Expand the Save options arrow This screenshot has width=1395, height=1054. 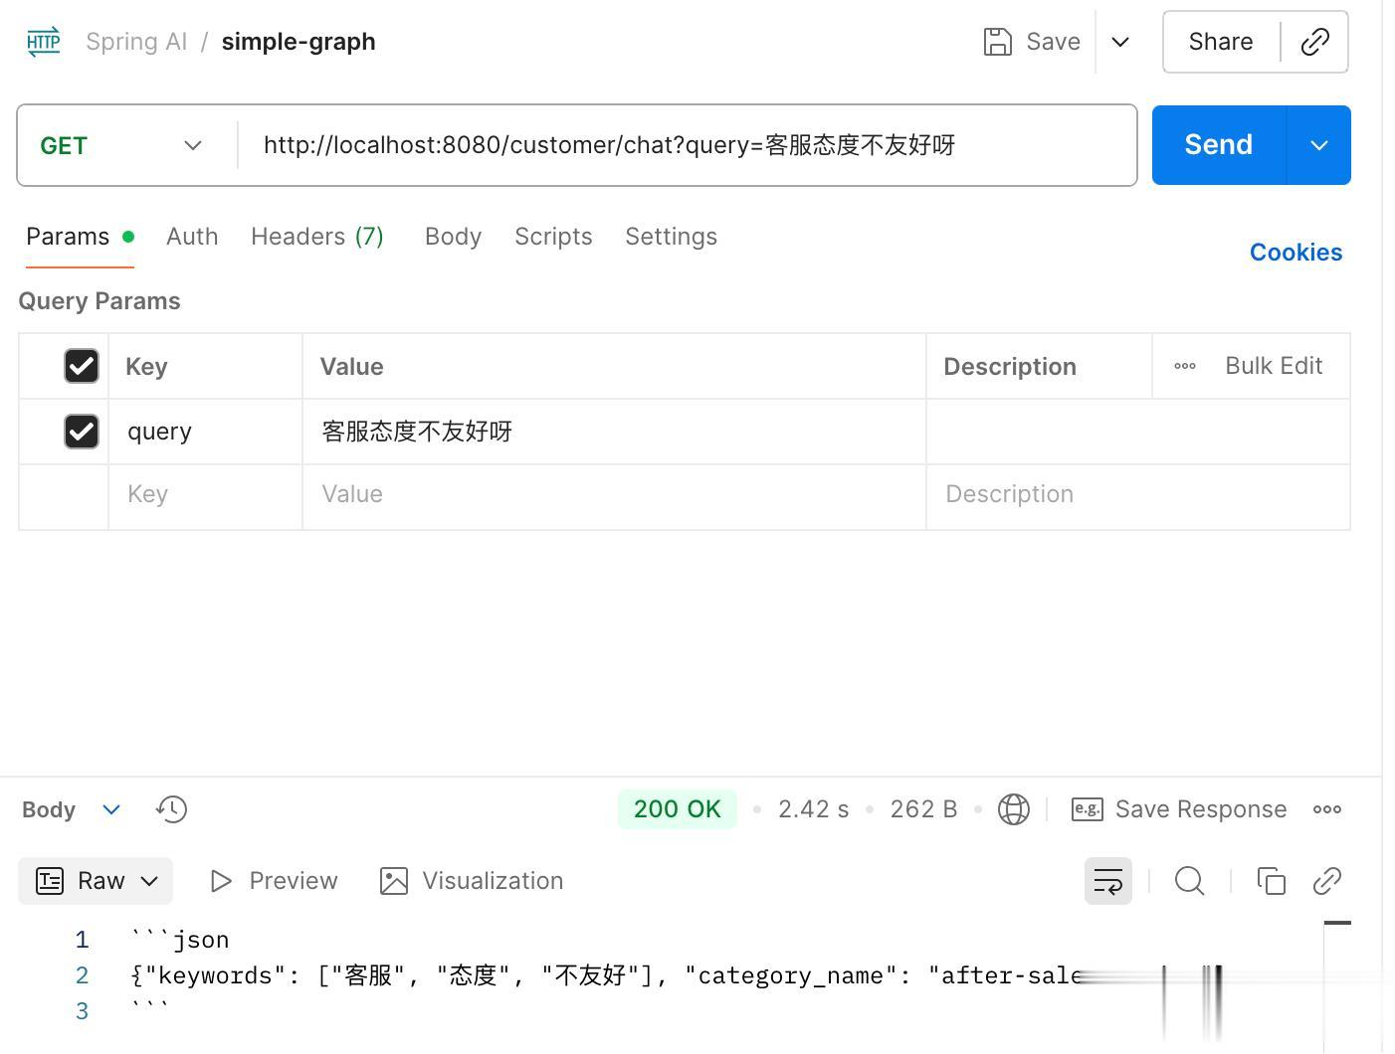click(1120, 42)
